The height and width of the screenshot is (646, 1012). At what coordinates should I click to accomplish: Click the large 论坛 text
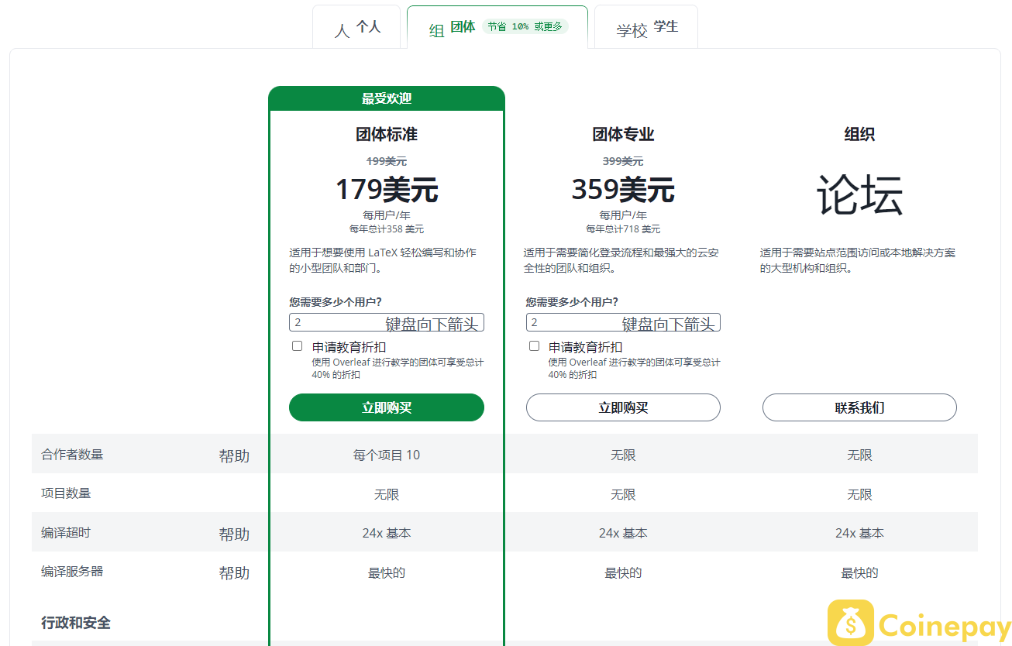859,194
